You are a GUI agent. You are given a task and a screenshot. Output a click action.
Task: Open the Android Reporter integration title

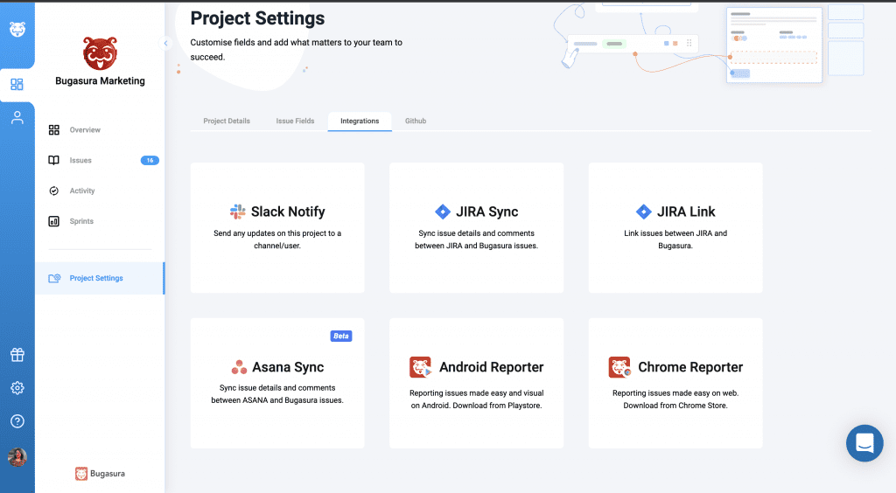tap(492, 367)
